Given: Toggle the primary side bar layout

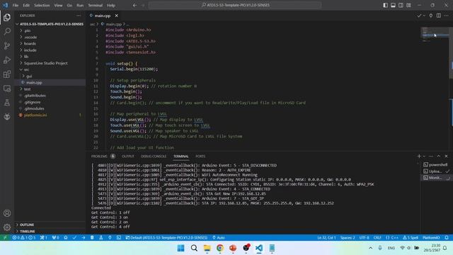Looking at the screenshot, I should click(x=385, y=5).
